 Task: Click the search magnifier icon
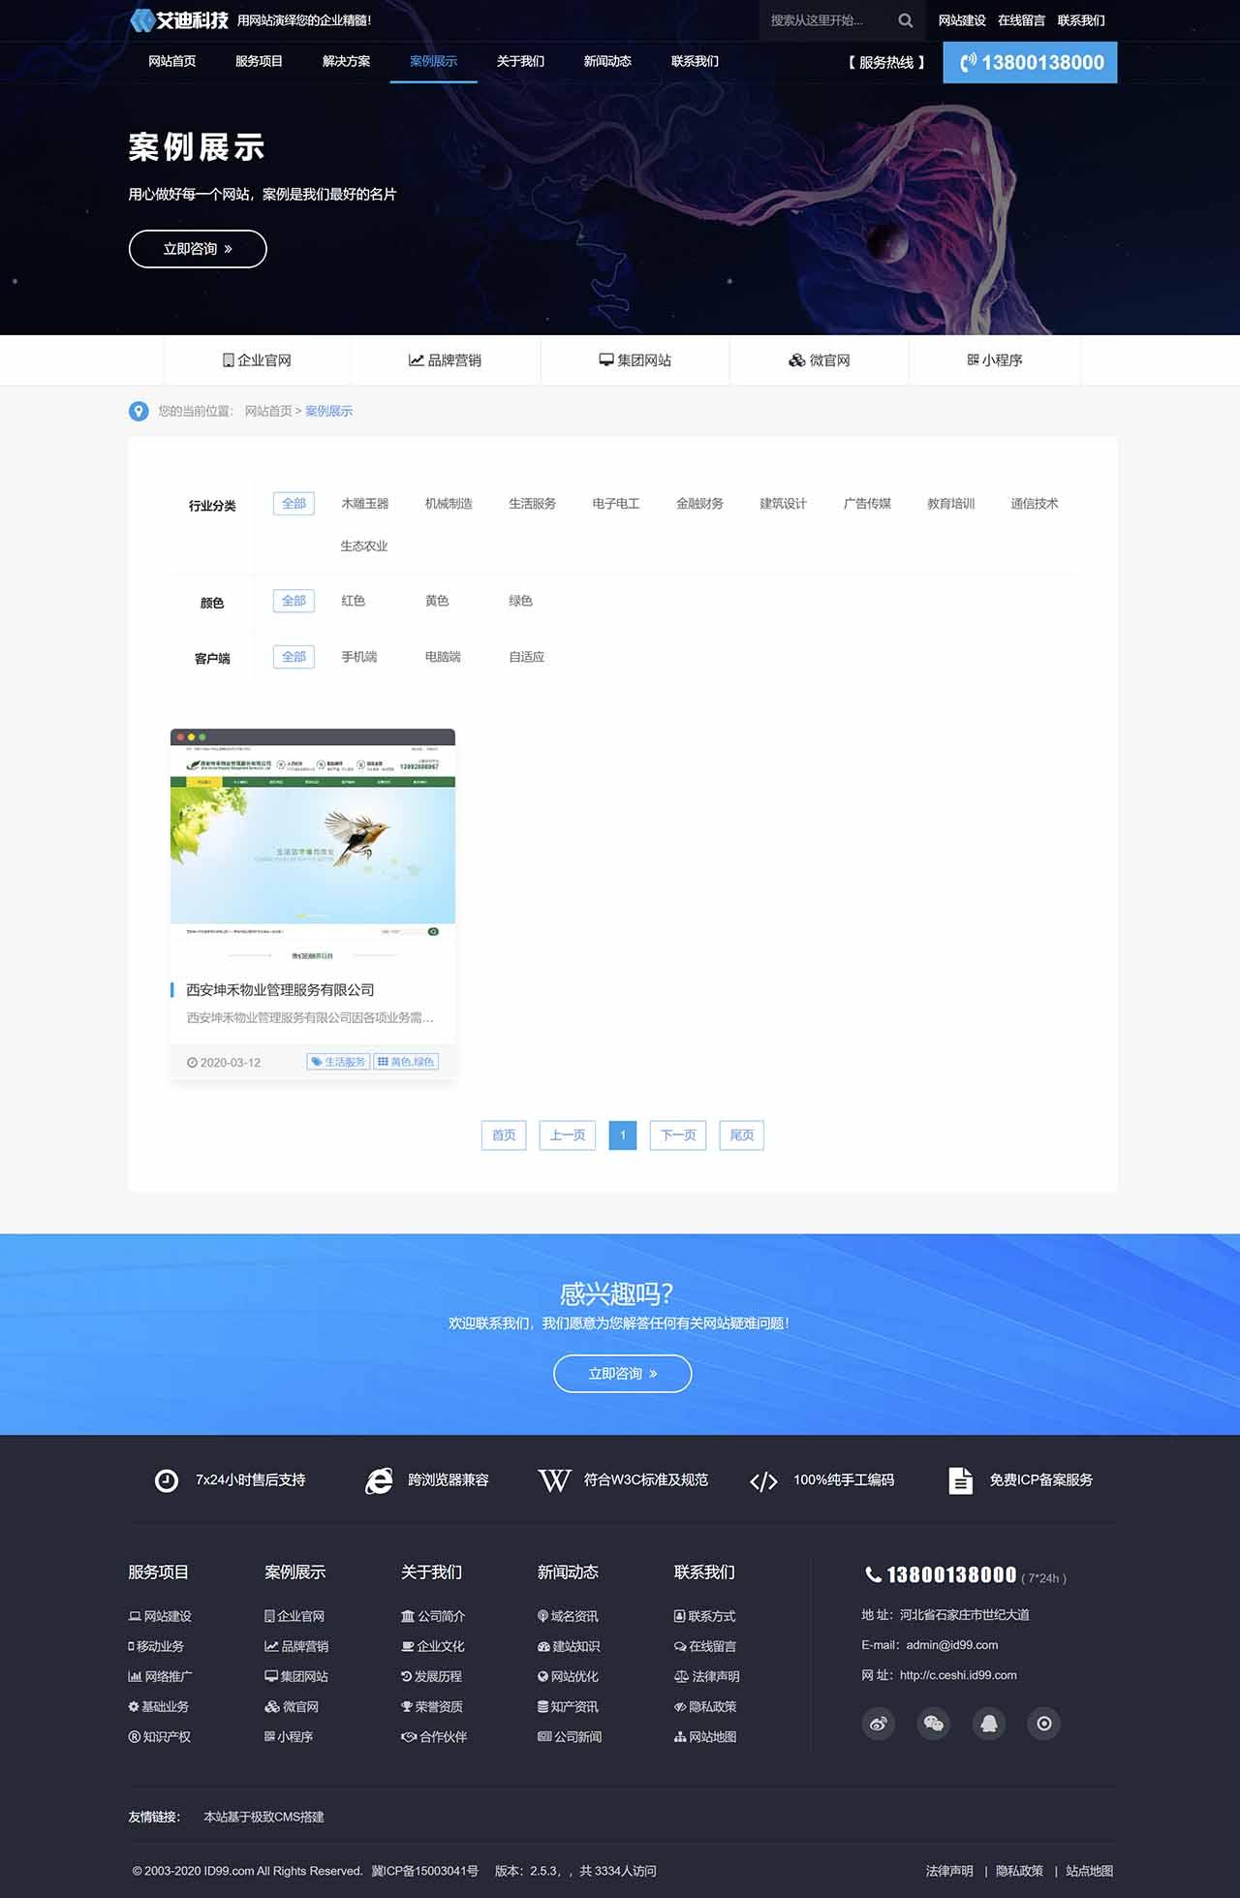tap(905, 20)
